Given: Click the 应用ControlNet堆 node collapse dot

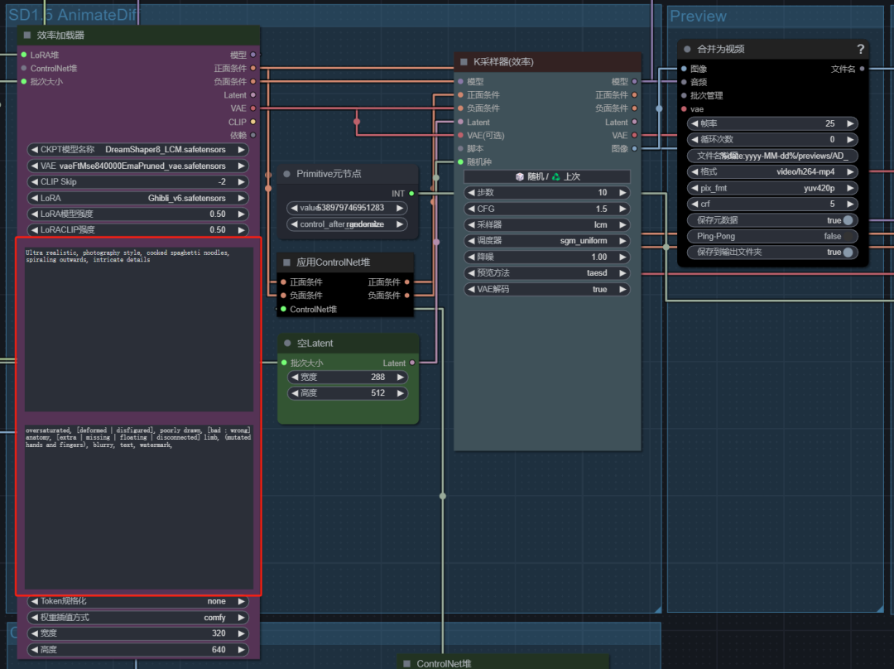Looking at the screenshot, I should click(x=286, y=262).
